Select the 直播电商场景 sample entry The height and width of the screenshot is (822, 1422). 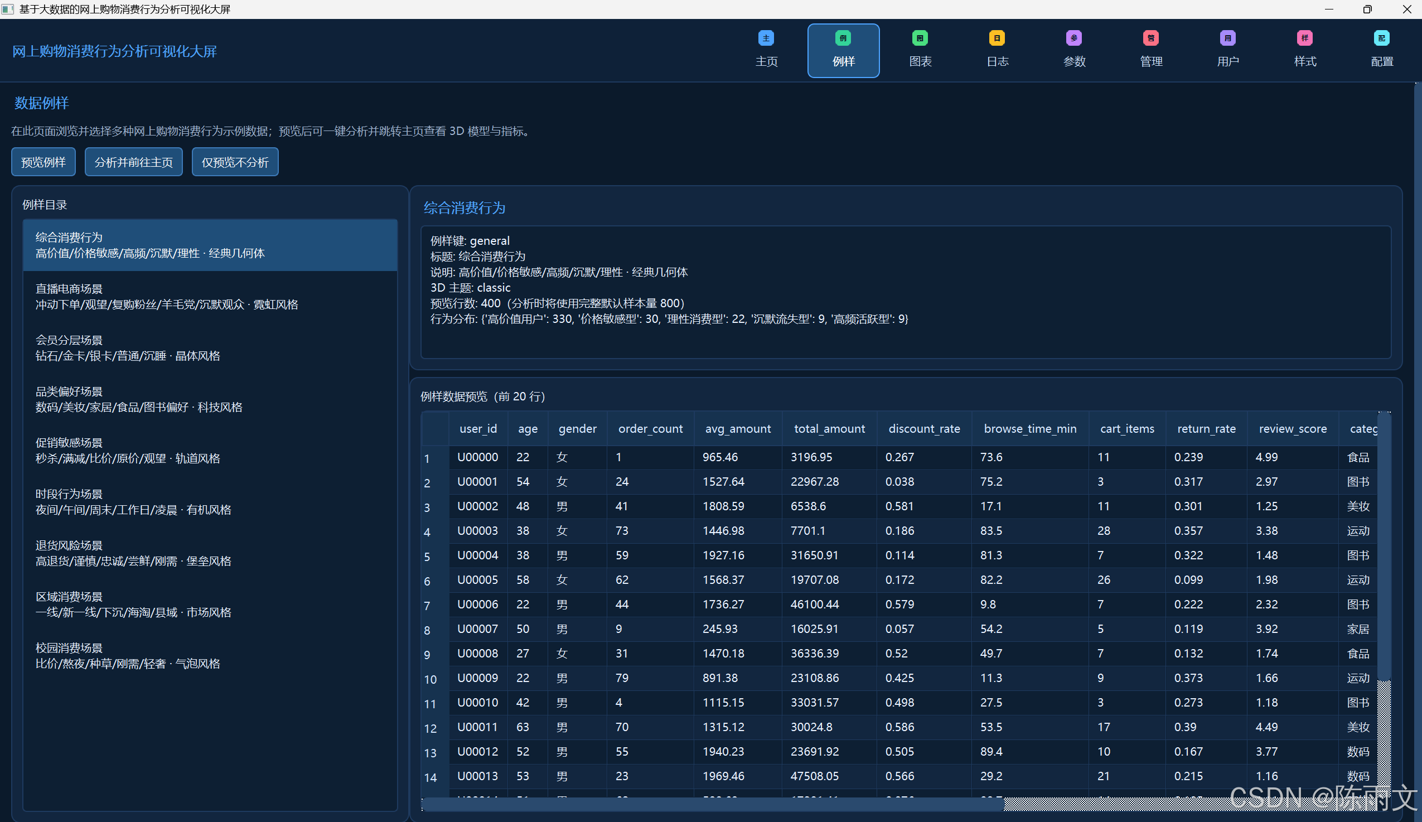pyautogui.click(x=210, y=297)
